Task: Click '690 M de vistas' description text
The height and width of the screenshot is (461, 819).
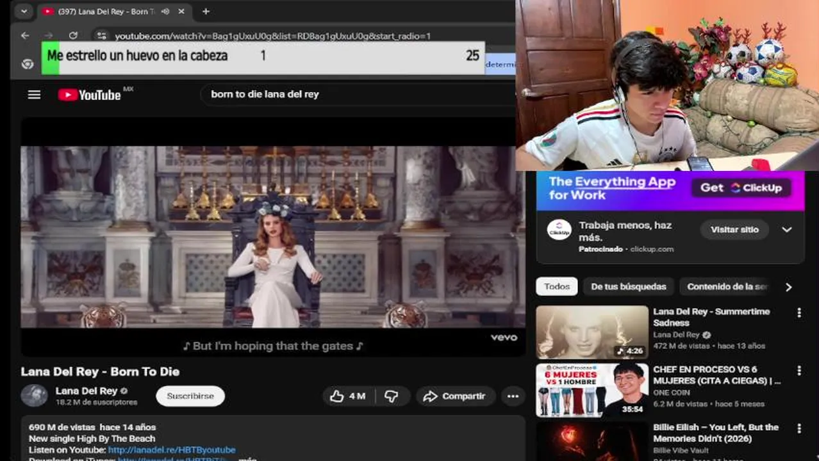Action: coord(62,427)
